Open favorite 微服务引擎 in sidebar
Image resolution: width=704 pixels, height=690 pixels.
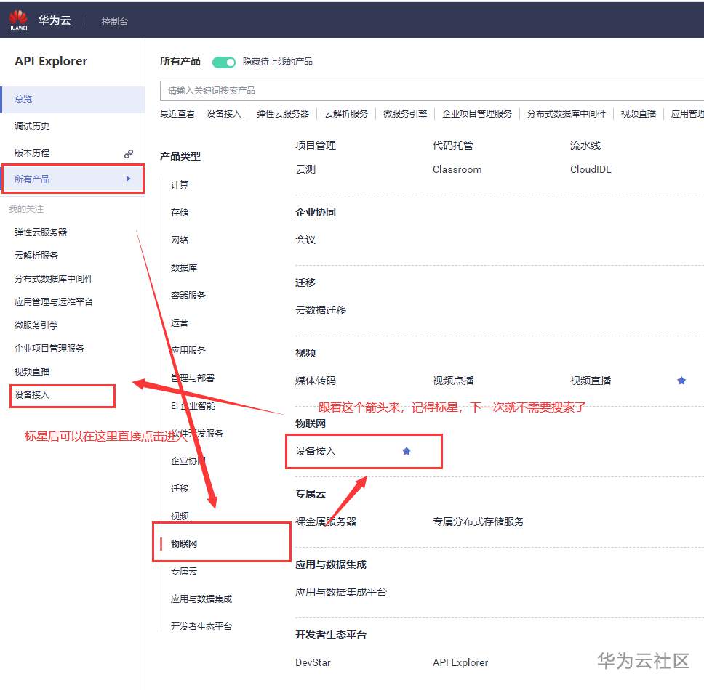36,325
